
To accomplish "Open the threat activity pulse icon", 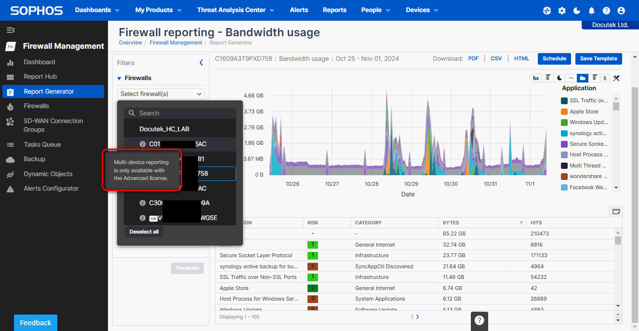I will click(547, 11).
